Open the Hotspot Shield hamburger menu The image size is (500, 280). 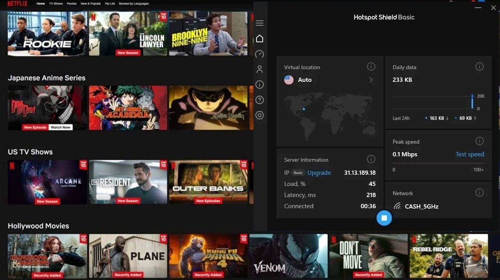point(260,23)
